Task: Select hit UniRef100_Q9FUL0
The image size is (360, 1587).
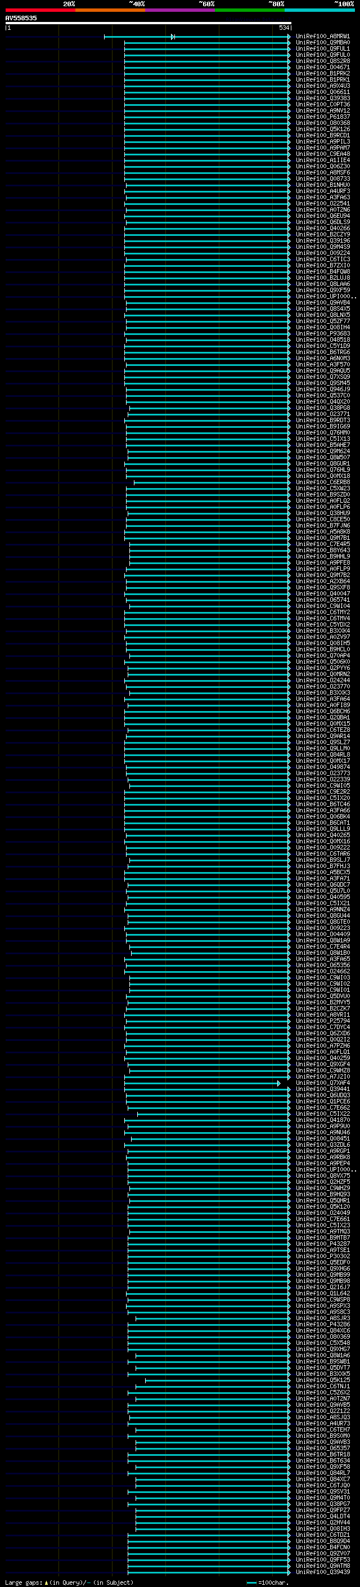Action: coord(322,55)
